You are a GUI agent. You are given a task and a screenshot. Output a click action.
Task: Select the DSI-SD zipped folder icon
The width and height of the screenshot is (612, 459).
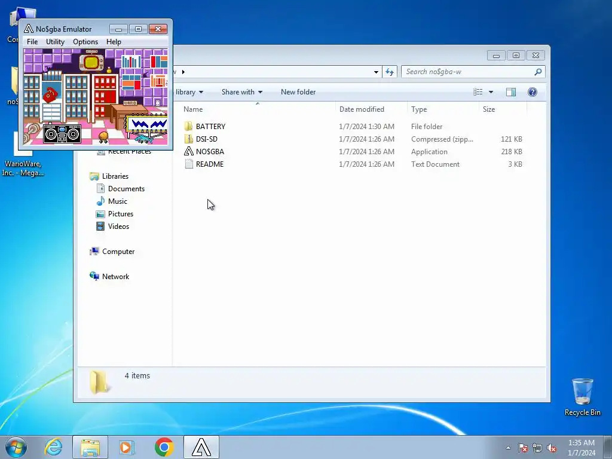click(x=188, y=139)
